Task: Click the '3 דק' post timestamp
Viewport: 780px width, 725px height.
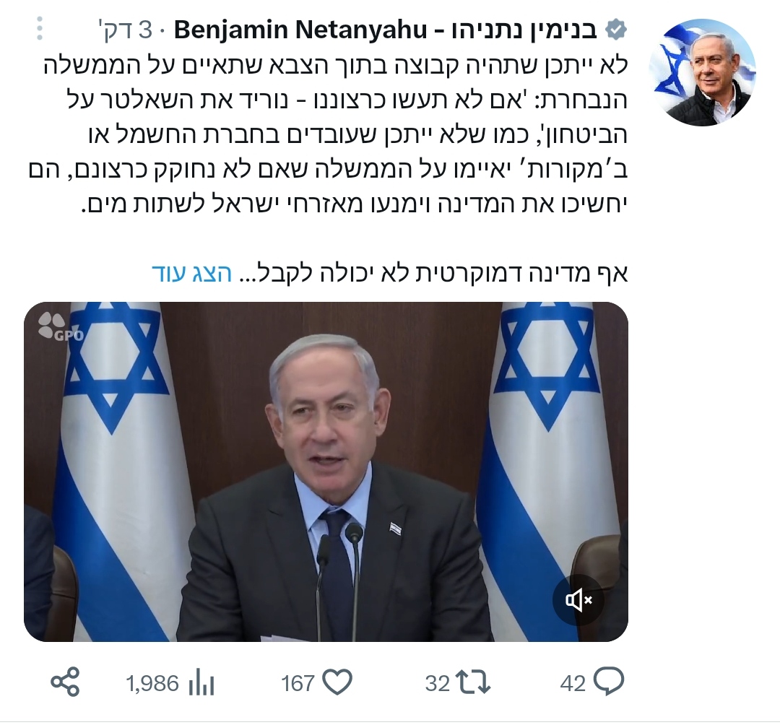Action: pos(126,30)
